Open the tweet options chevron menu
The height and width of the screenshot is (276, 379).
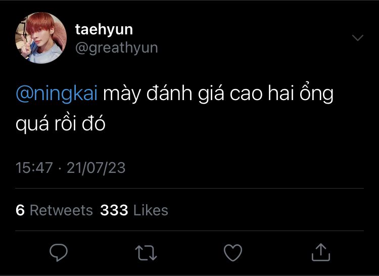coord(357,38)
